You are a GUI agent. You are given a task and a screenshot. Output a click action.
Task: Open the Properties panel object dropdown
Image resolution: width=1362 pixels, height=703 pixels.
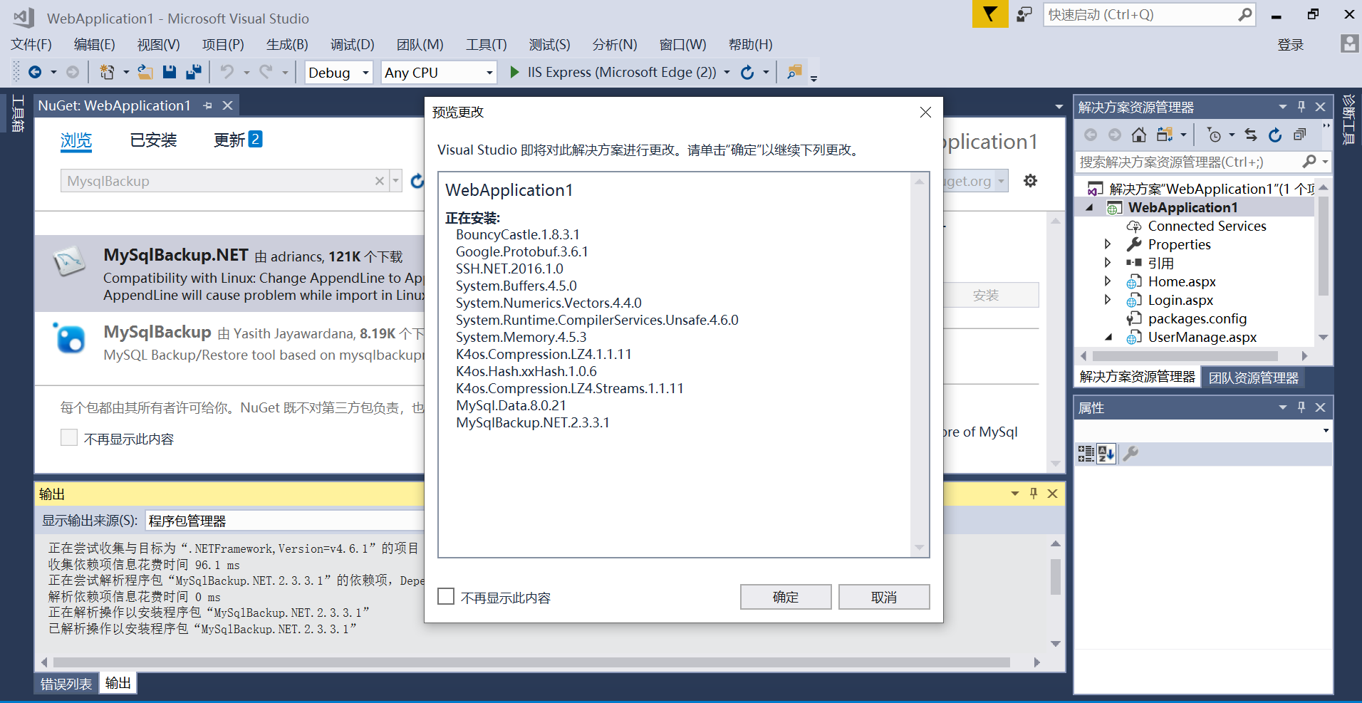pos(1326,430)
